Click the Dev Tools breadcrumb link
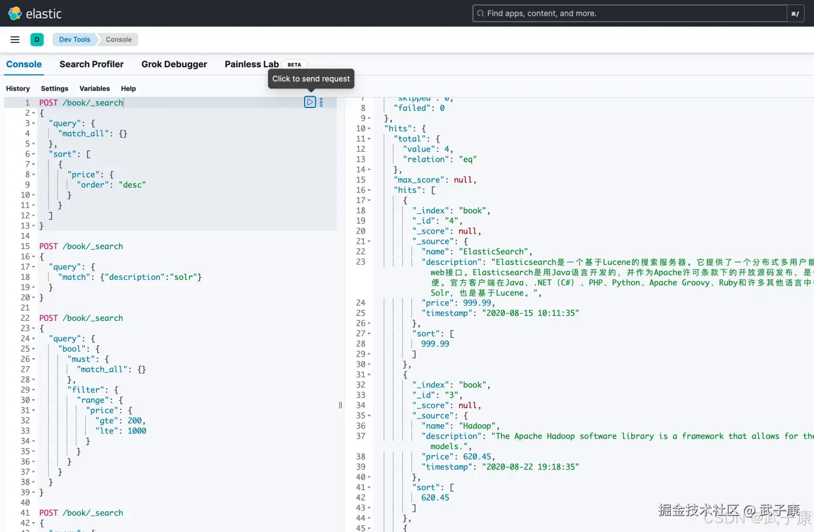 pos(74,40)
